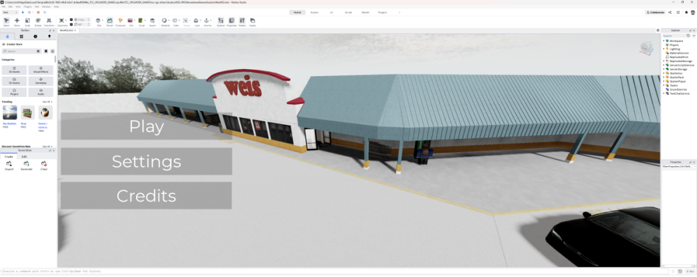This screenshot has width=697, height=277.
Task: Click the Character tool icon
Action: tap(121, 20)
